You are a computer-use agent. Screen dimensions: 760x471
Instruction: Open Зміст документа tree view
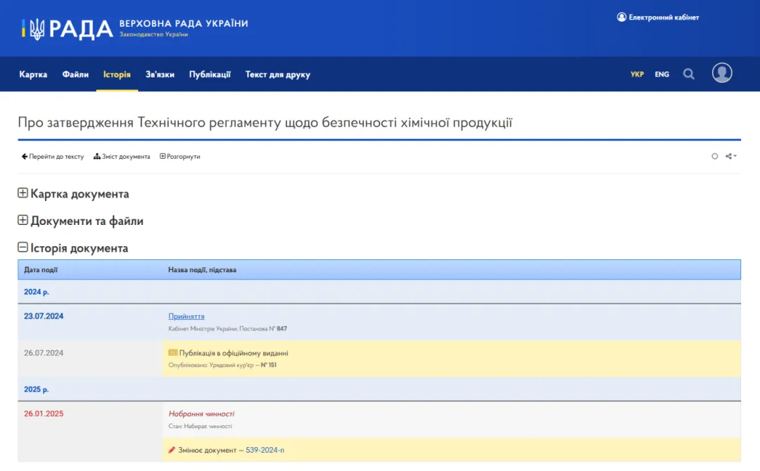point(122,156)
